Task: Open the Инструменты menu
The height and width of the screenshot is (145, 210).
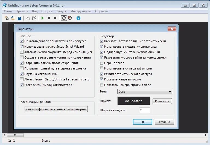Action: (x=81, y=11)
